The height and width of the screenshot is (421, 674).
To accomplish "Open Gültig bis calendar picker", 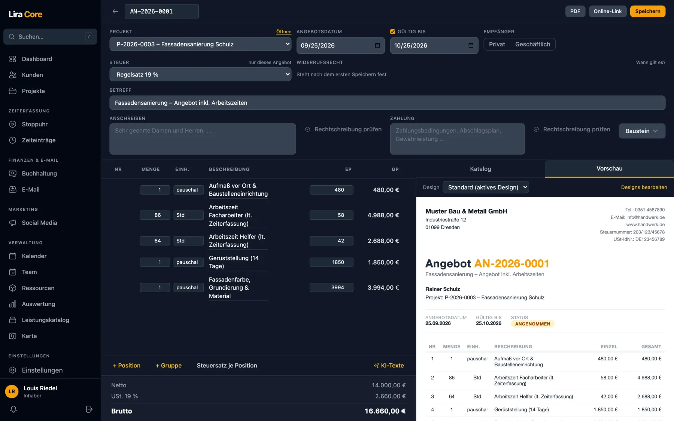I will coord(471,45).
